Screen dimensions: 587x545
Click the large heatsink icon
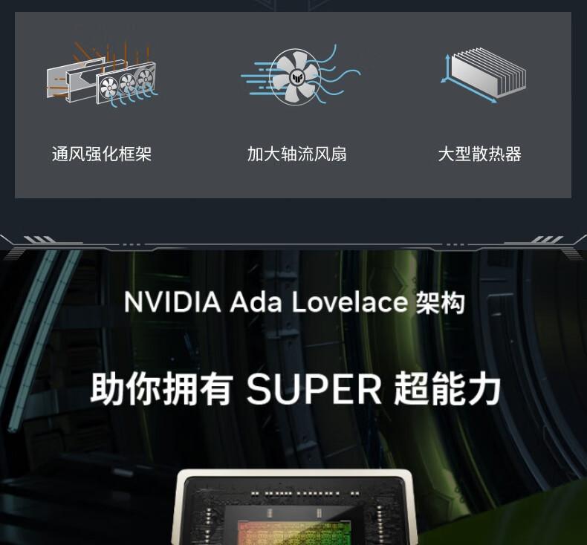tap(484, 75)
